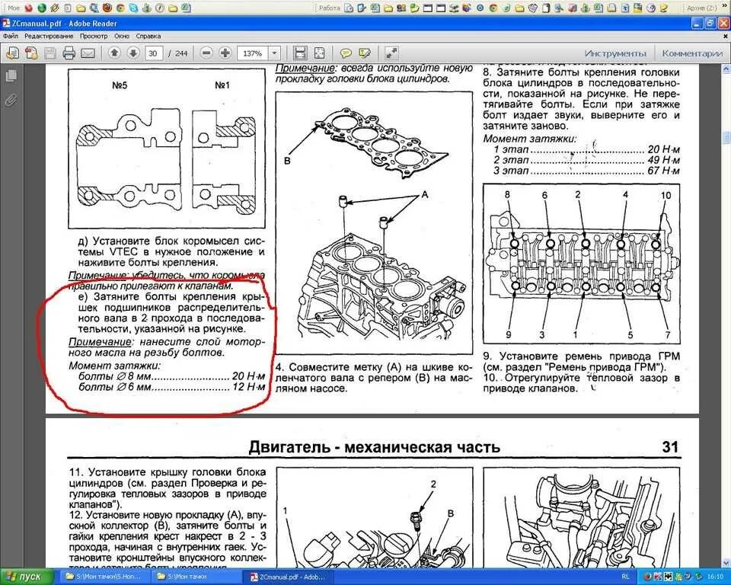The image size is (731, 585).
Task: Print the document with the printer icon
Action: click(69, 53)
